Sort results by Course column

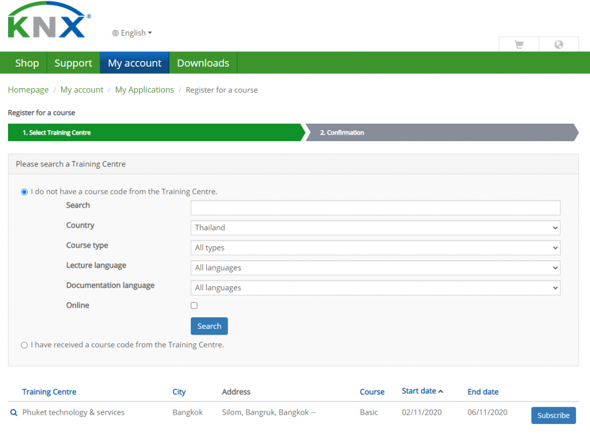click(x=372, y=392)
